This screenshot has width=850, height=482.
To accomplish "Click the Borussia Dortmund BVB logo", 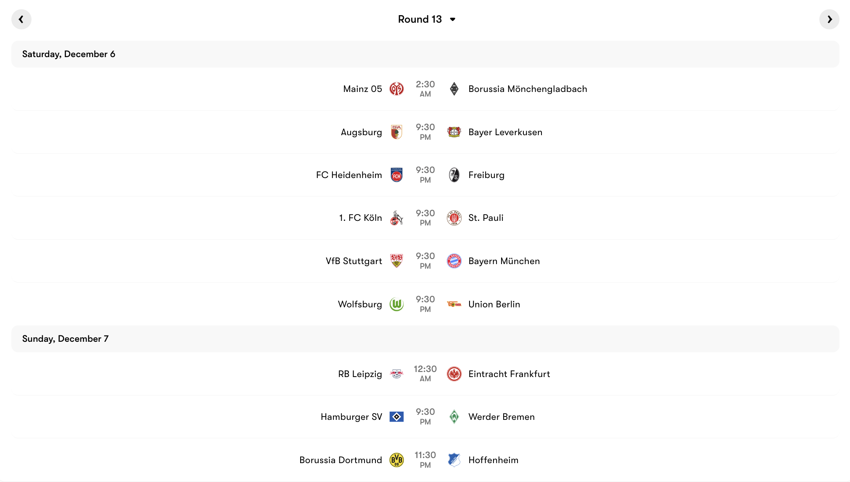I will click(x=396, y=460).
